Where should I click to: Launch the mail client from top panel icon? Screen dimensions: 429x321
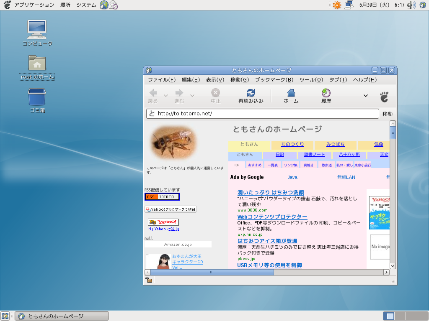coord(113,5)
